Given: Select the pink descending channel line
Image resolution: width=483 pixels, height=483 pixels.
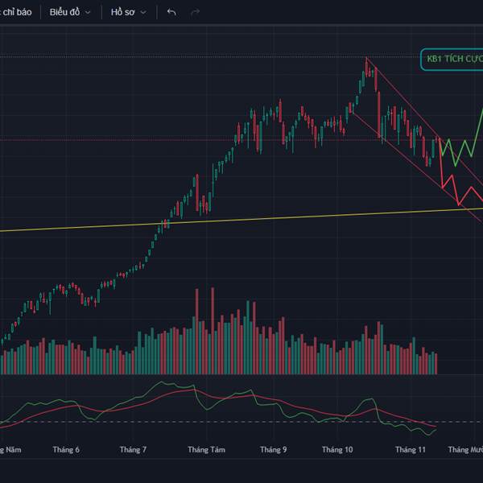Looking at the screenshot, I should tap(402, 97).
